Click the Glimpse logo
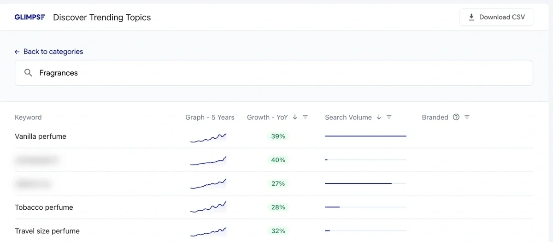 (x=30, y=18)
